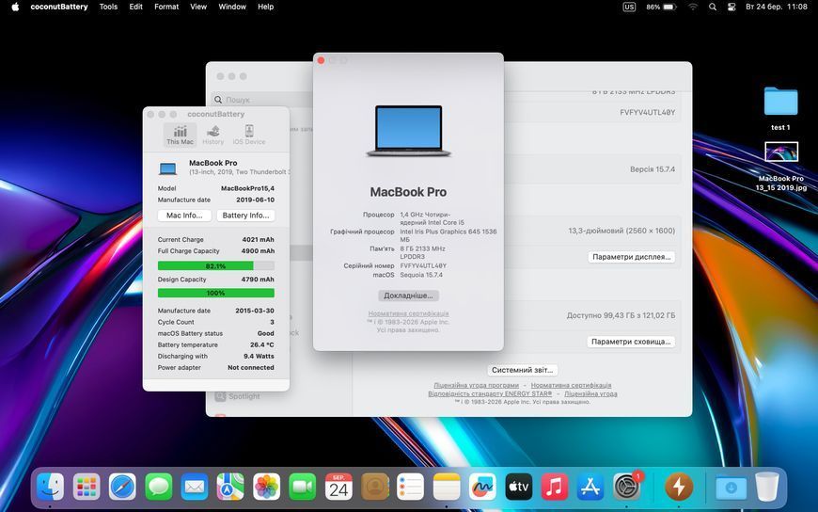Open the coconutBattery app menu
This screenshot has width=818, height=512.
tap(59, 7)
